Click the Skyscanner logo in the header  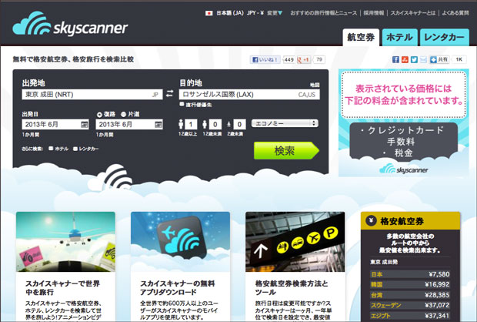(x=70, y=24)
